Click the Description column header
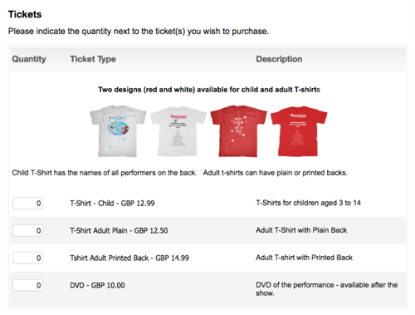The image size is (415, 315). (279, 59)
